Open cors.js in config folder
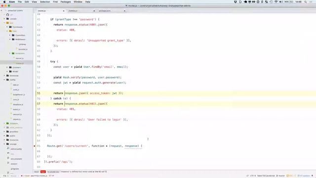Image resolution: width=316 pixels, height=178 pixels. click(16, 99)
